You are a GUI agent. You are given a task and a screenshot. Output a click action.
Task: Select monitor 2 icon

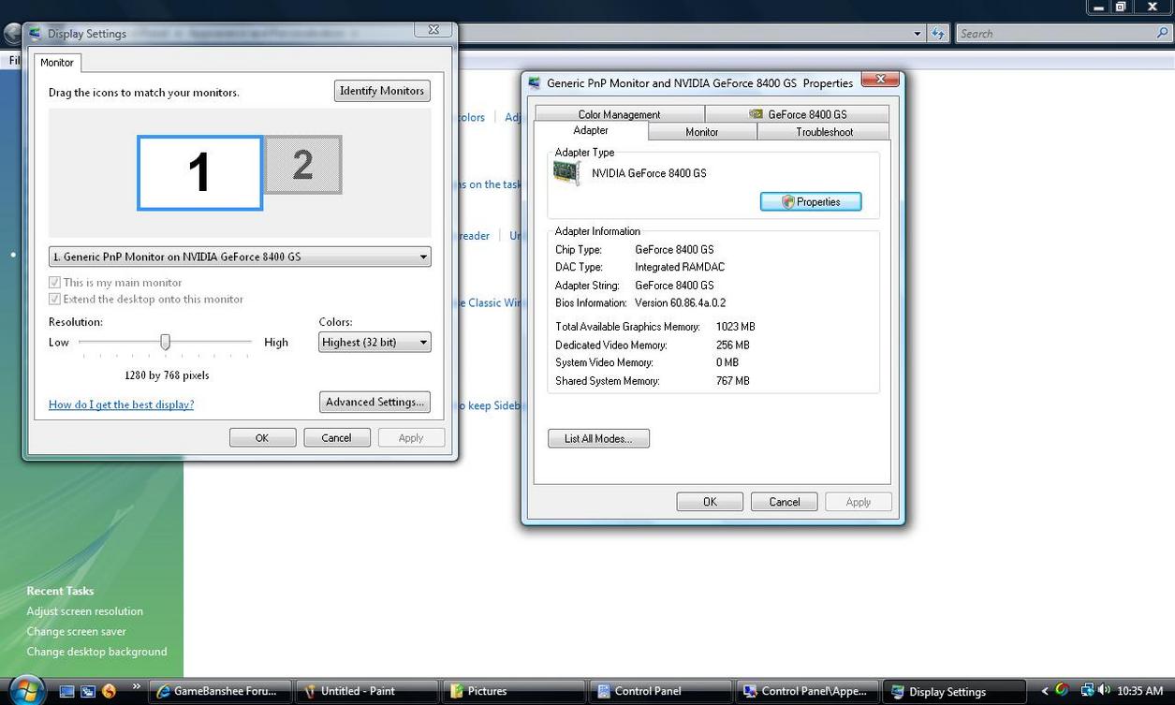302,165
